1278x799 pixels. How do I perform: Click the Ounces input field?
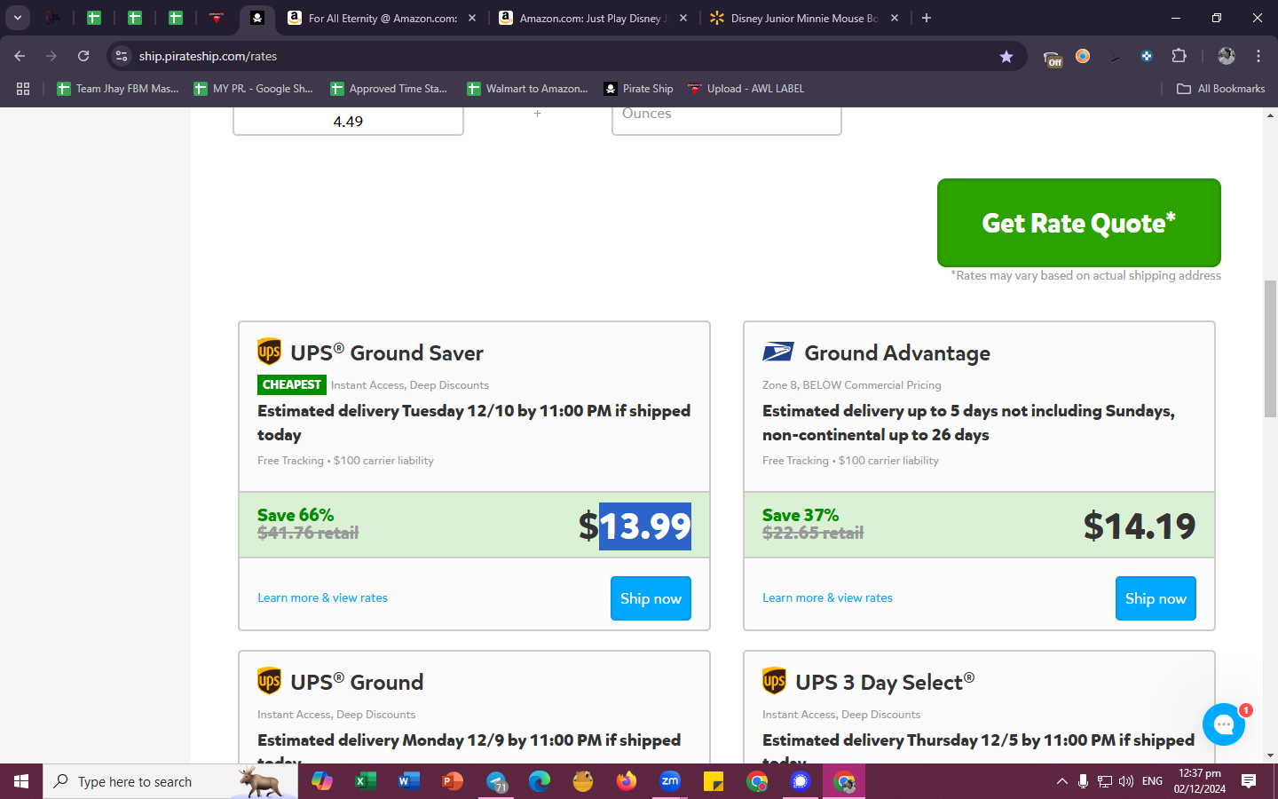tap(726, 121)
